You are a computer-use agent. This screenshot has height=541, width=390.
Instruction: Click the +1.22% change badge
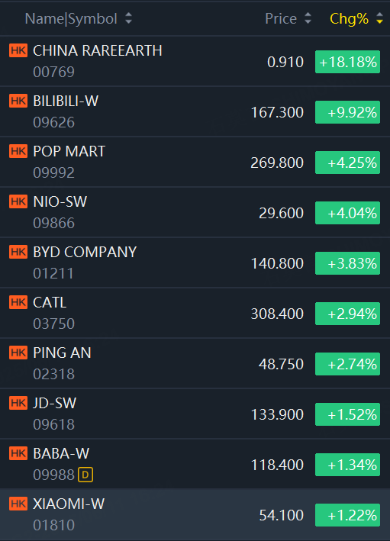tap(347, 516)
